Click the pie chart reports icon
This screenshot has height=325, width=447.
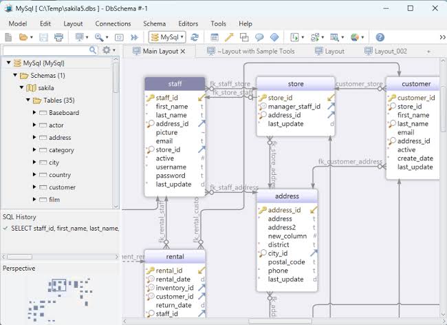(x=355, y=37)
